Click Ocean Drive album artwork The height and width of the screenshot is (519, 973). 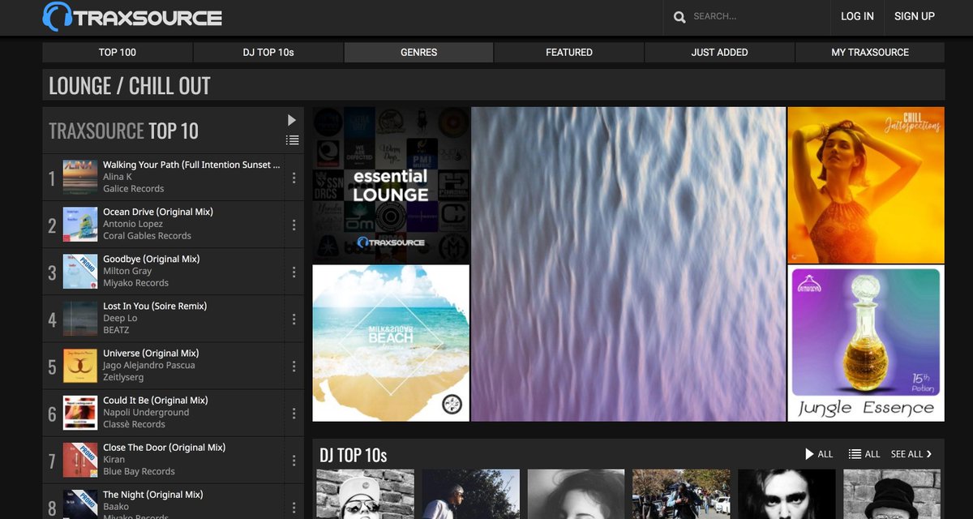[x=80, y=225]
